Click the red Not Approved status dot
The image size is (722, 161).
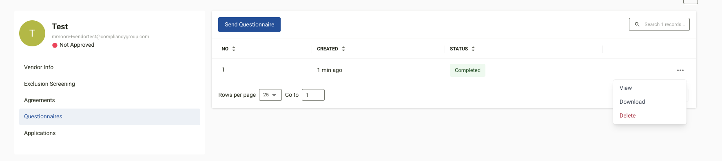click(x=55, y=45)
